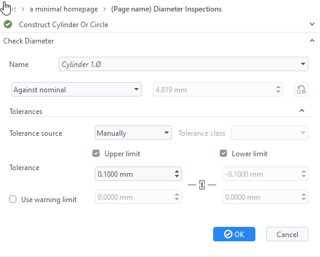
Task: Decrease upper tolerance with down arrow
Action: 177,176
